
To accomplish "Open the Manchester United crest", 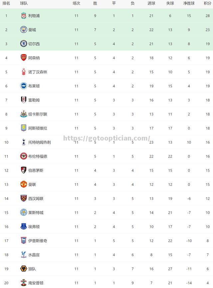I will (24, 184).
